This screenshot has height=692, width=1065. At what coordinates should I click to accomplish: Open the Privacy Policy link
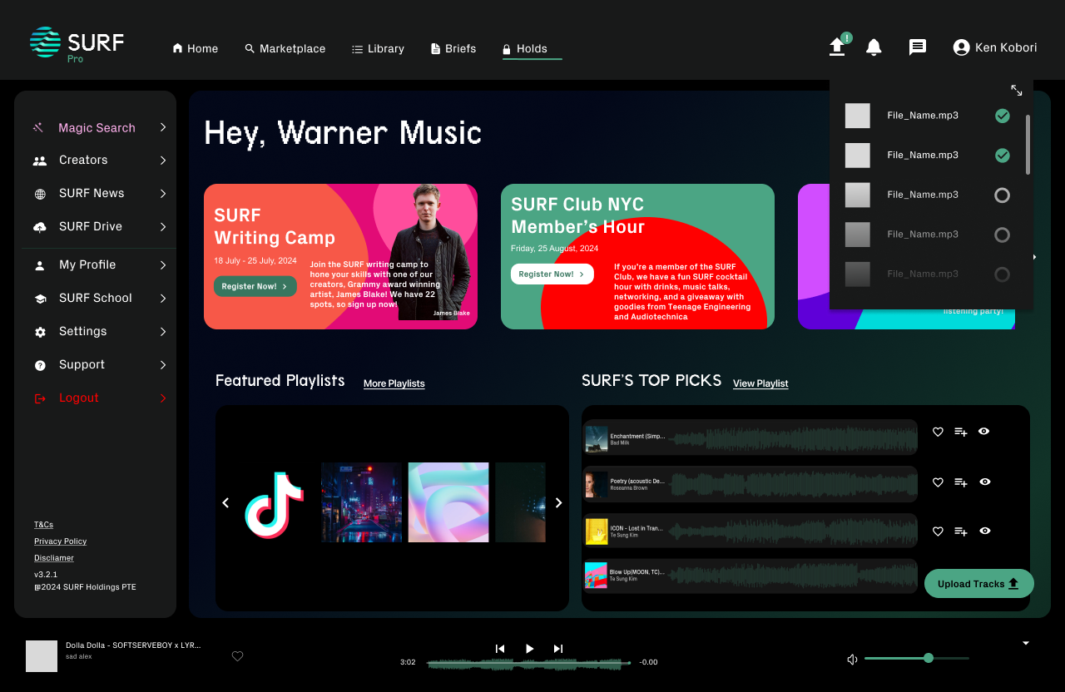[61, 541]
